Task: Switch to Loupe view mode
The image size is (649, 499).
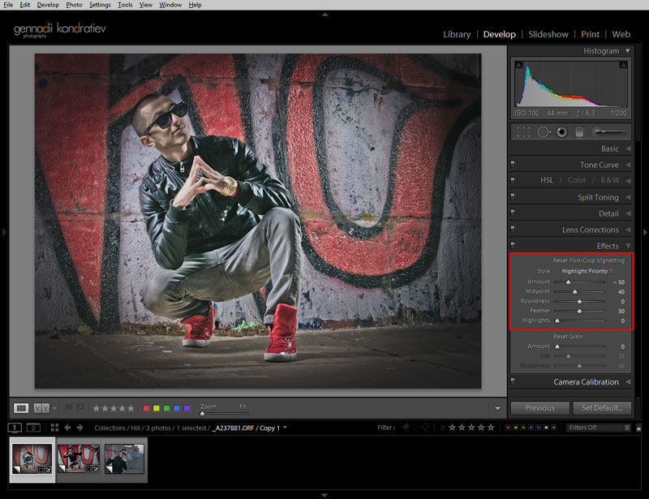Action: coord(21,408)
